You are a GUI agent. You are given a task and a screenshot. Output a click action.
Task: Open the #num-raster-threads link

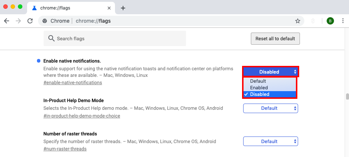click(x=65, y=149)
